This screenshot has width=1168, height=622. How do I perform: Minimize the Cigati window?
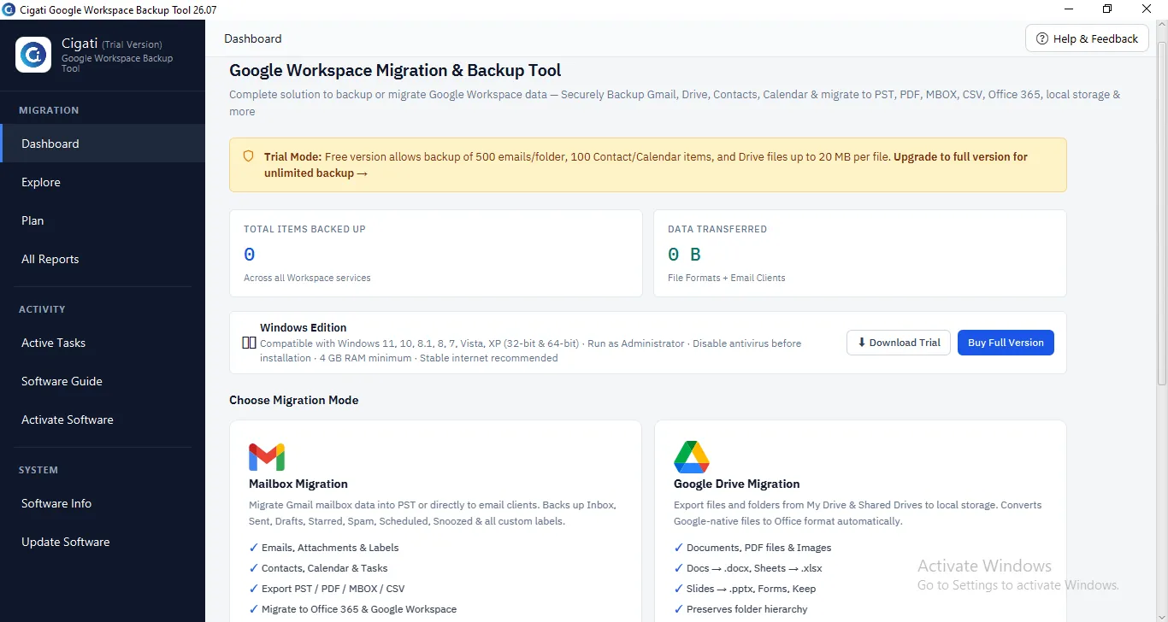(x=1069, y=9)
